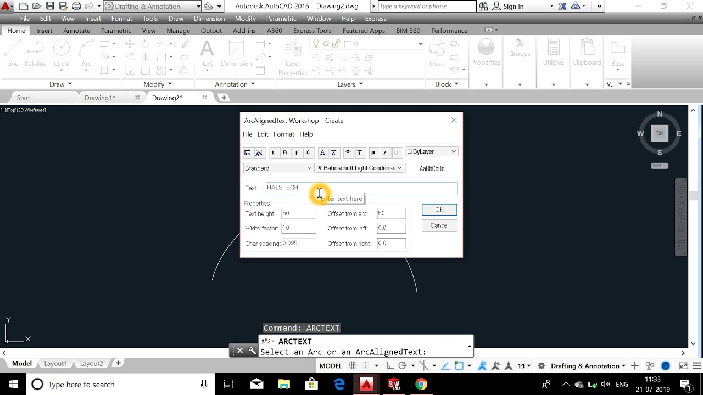Click the HALSTECH text input field
The height and width of the screenshot is (395, 703).
361,188
